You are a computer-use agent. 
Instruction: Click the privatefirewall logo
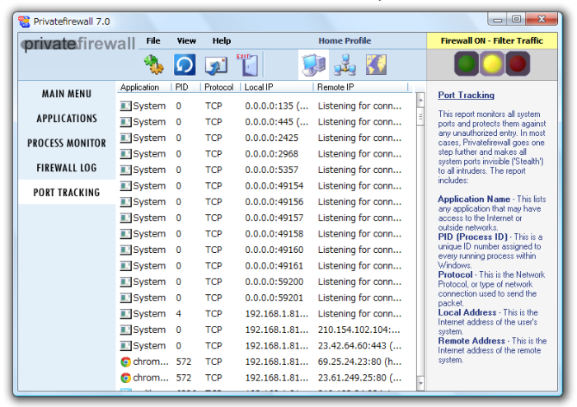pyautogui.click(x=78, y=44)
